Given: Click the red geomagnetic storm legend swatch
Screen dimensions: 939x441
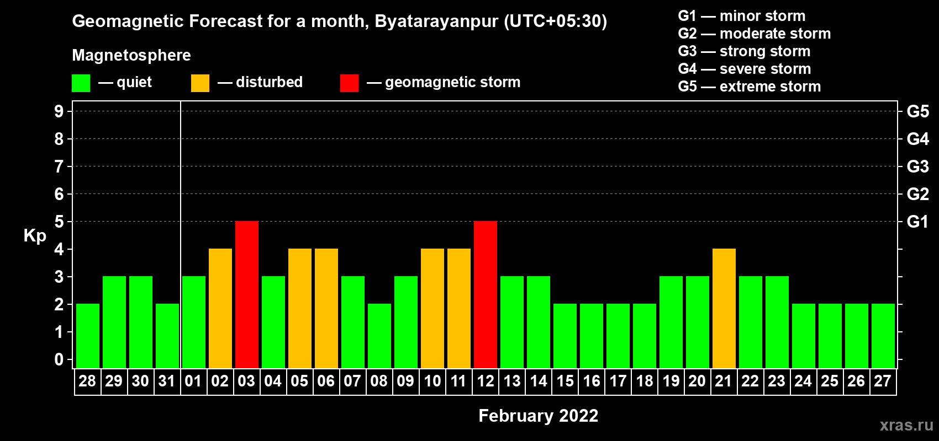Looking at the screenshot, I should [349, 83].
